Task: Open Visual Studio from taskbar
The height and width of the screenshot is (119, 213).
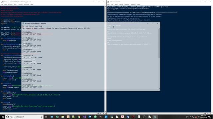Action: [84, 117]
